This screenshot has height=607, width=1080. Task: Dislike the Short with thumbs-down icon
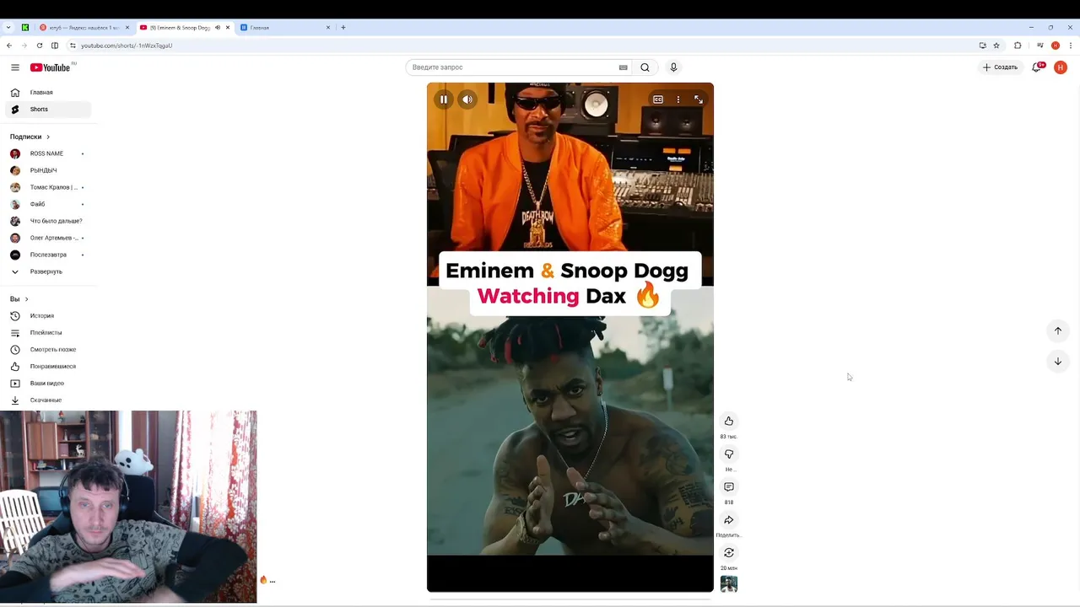[729, 454]
